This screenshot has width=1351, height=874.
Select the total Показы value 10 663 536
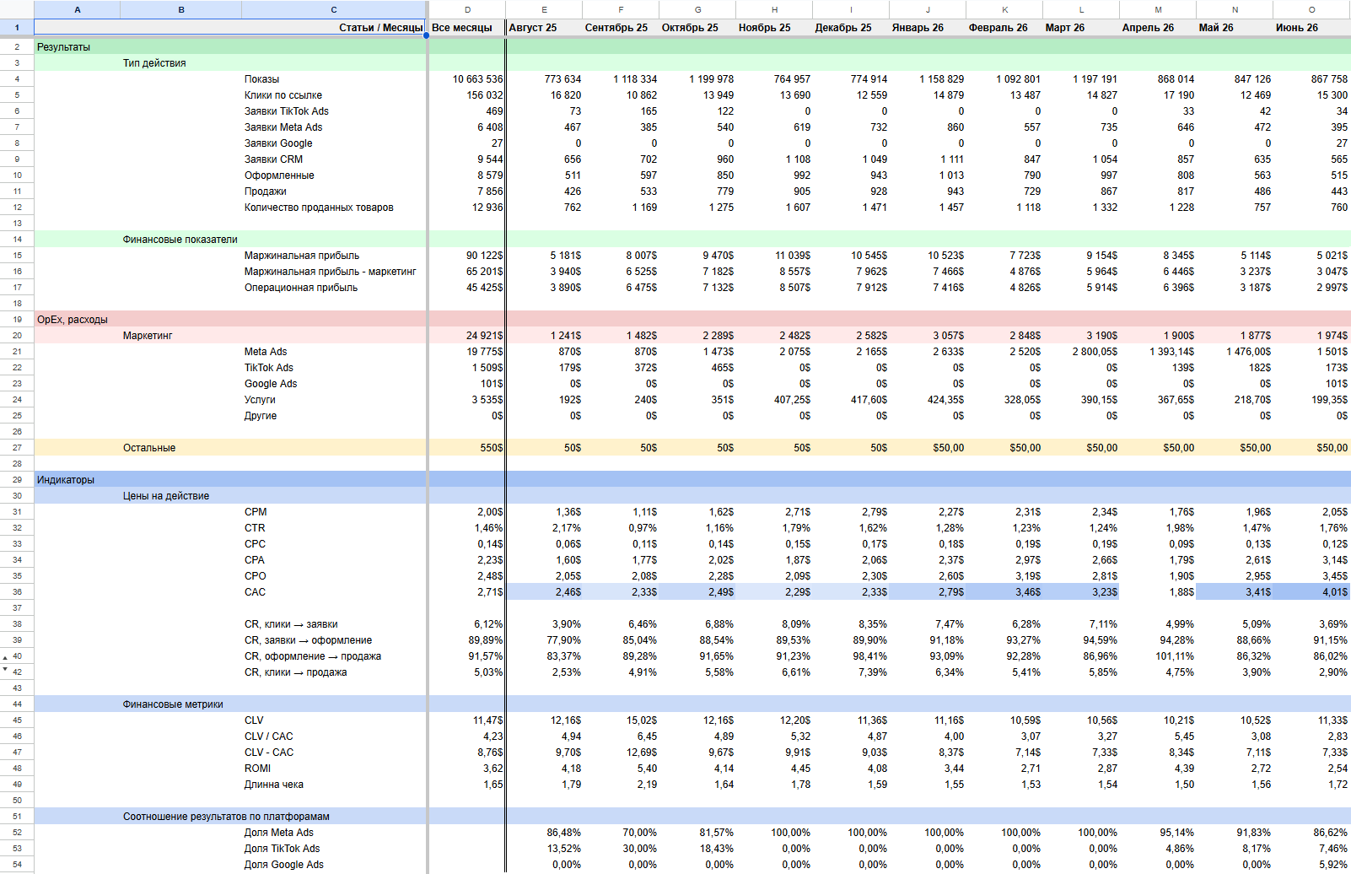click(x=467, y=79)
